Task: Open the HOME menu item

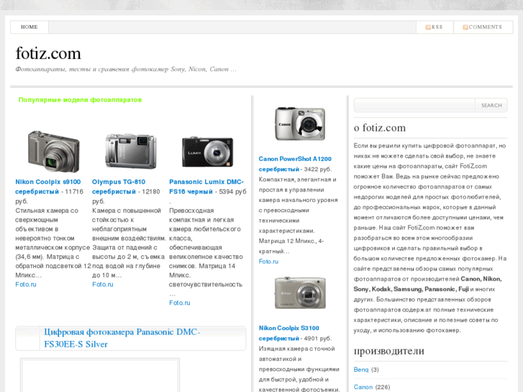Action: coord(29,27)
